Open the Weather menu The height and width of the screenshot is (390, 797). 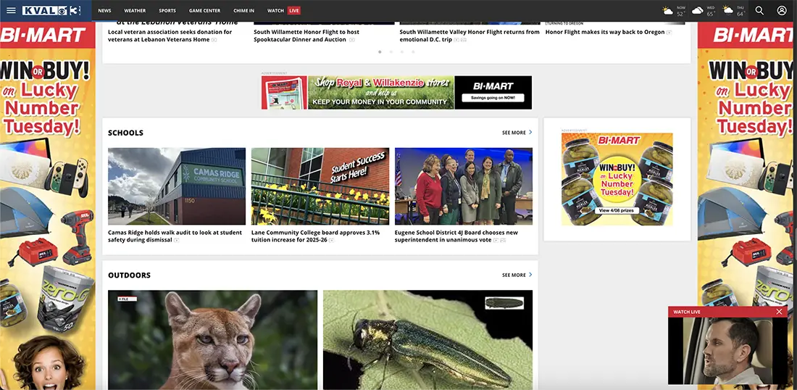(x=135, y=10)
